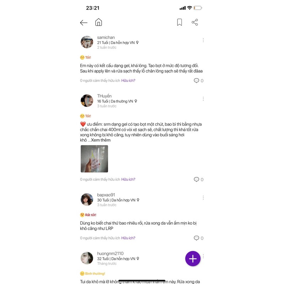Open bapxao91's username profile

(106, 195)
